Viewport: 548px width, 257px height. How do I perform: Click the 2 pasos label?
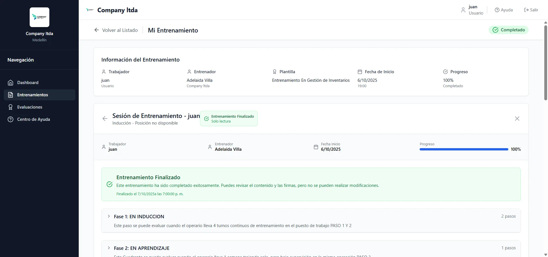coord(508,216)
